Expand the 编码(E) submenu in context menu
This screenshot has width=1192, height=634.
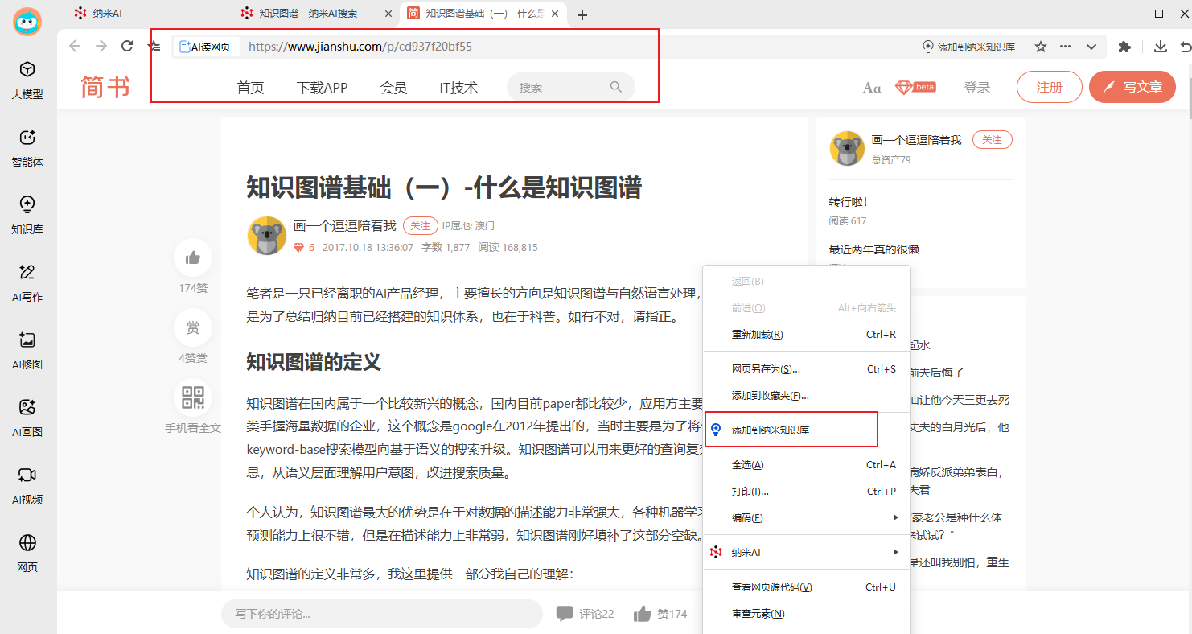pos(807,518)
